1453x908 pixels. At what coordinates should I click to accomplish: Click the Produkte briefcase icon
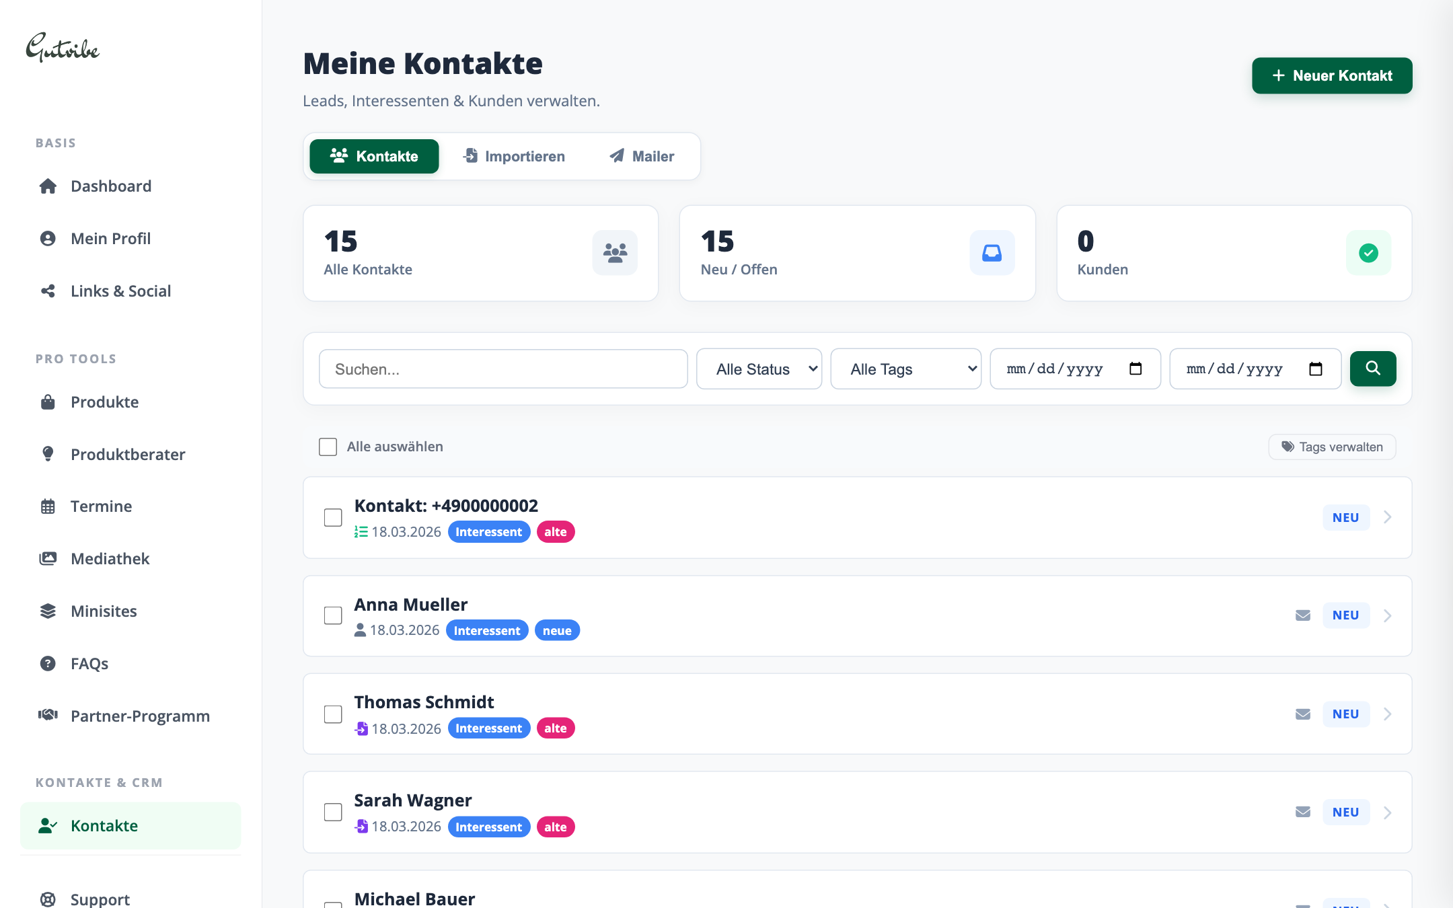tap(48, 402)
